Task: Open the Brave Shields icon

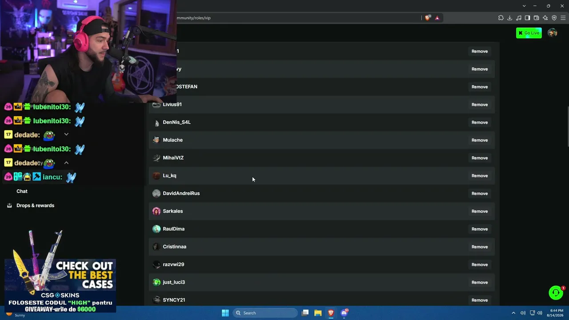Action: tap(428, 18)
